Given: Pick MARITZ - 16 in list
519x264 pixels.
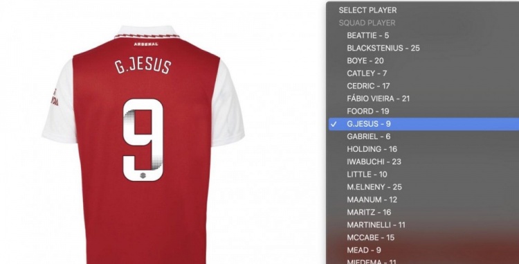Looking at the screenshot, I should click(424, 212).
